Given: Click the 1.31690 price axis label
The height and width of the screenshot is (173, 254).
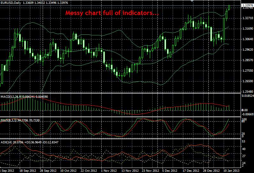Looking at the screenshot, I should pos(248,29).
